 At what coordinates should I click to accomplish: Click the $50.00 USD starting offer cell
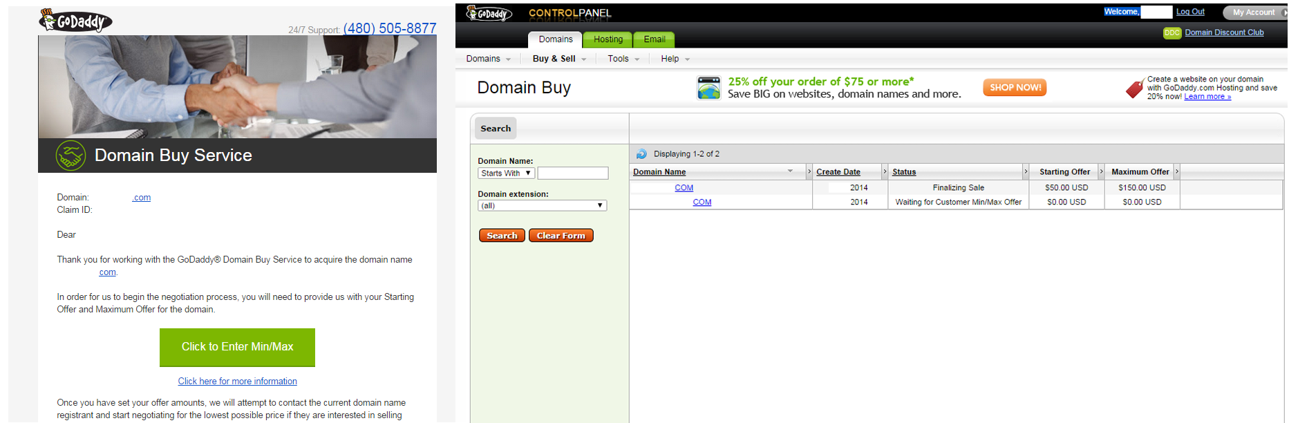(1066, 188)
